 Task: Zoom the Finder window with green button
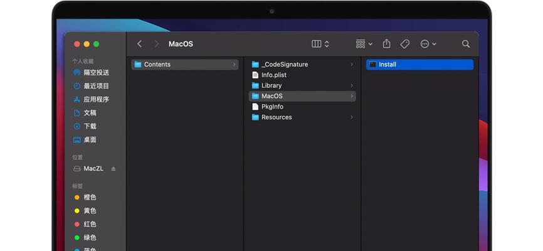click(x=97, y=44)
